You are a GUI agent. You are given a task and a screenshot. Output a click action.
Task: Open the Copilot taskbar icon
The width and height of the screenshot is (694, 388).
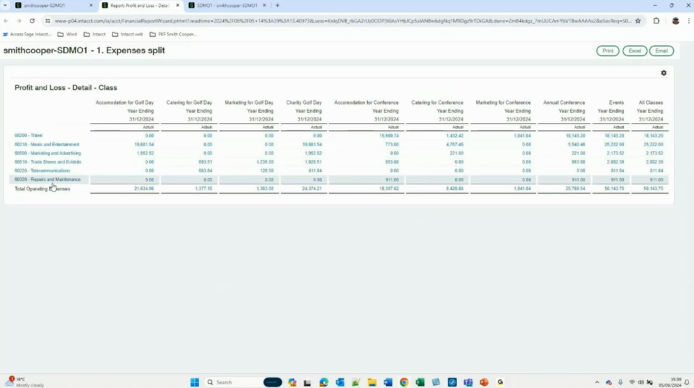(x=292, y=382)
